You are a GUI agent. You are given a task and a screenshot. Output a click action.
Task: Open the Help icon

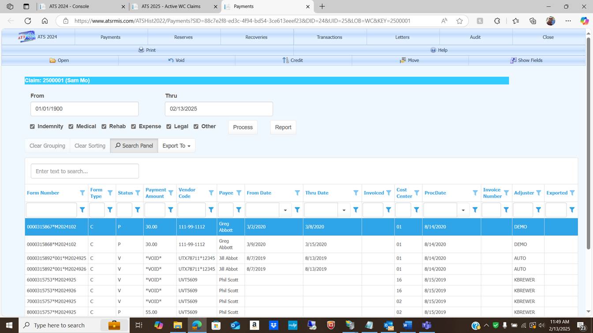[x=433, y=50]
